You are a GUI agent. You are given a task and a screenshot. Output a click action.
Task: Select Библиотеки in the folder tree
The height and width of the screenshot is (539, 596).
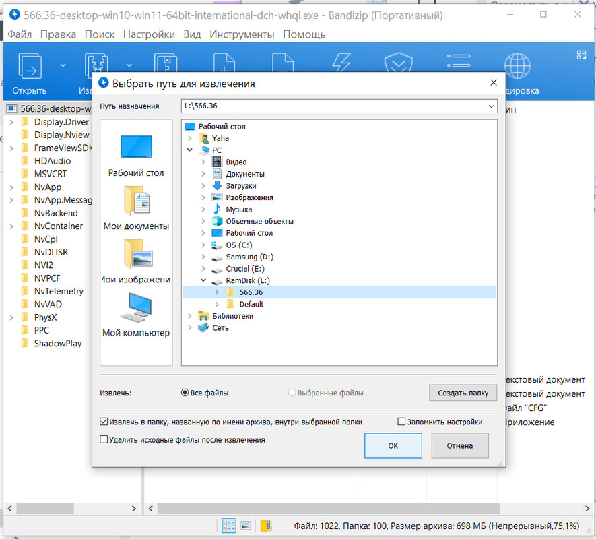[x=232, y=316]
